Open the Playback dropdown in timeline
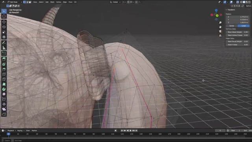 point(11,131)
